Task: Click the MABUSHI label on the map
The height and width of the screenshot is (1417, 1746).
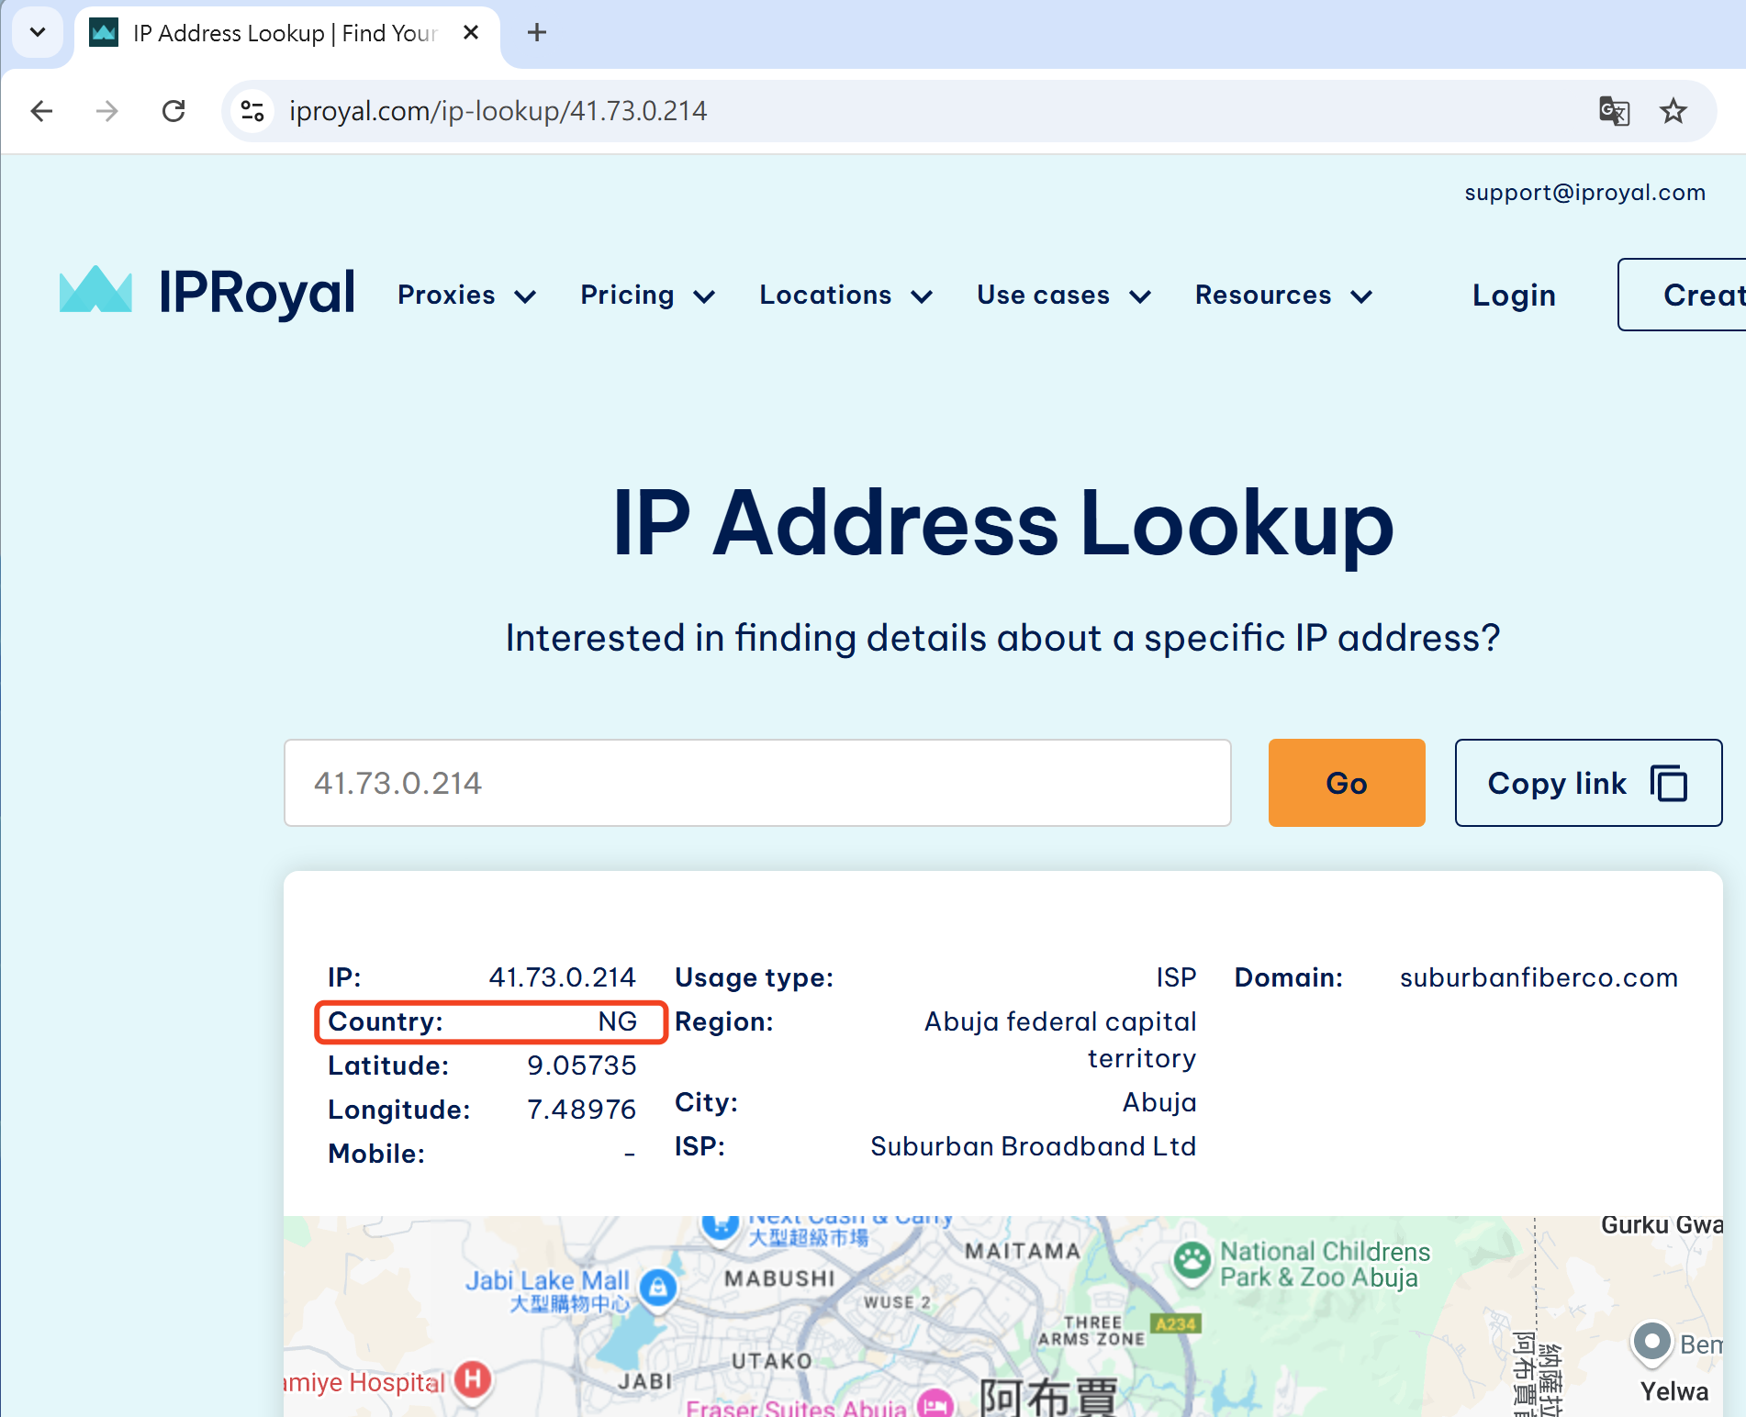Action: [x=780, y=1278]
